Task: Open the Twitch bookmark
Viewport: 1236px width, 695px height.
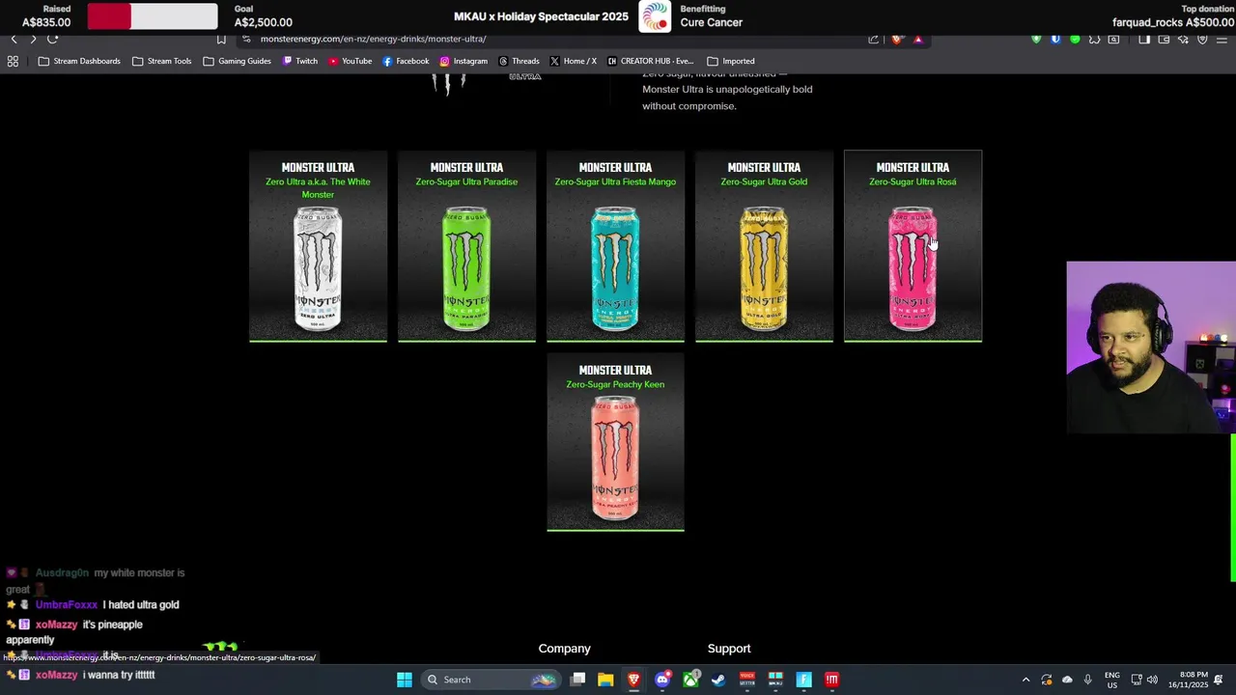Action: (300, 61)
